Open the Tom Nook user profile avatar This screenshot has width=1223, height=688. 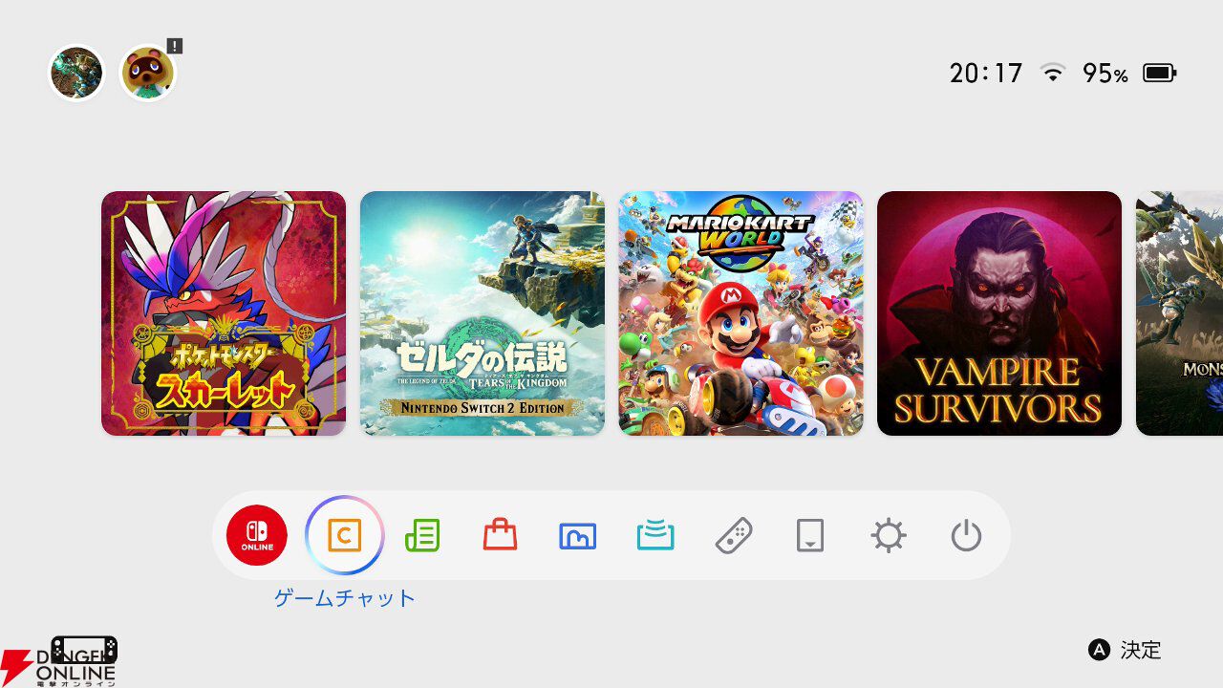pyautogui.click(x=147, y=73)
